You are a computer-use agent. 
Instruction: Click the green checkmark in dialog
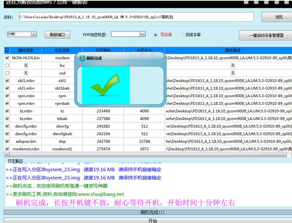(x=105, y=85)
